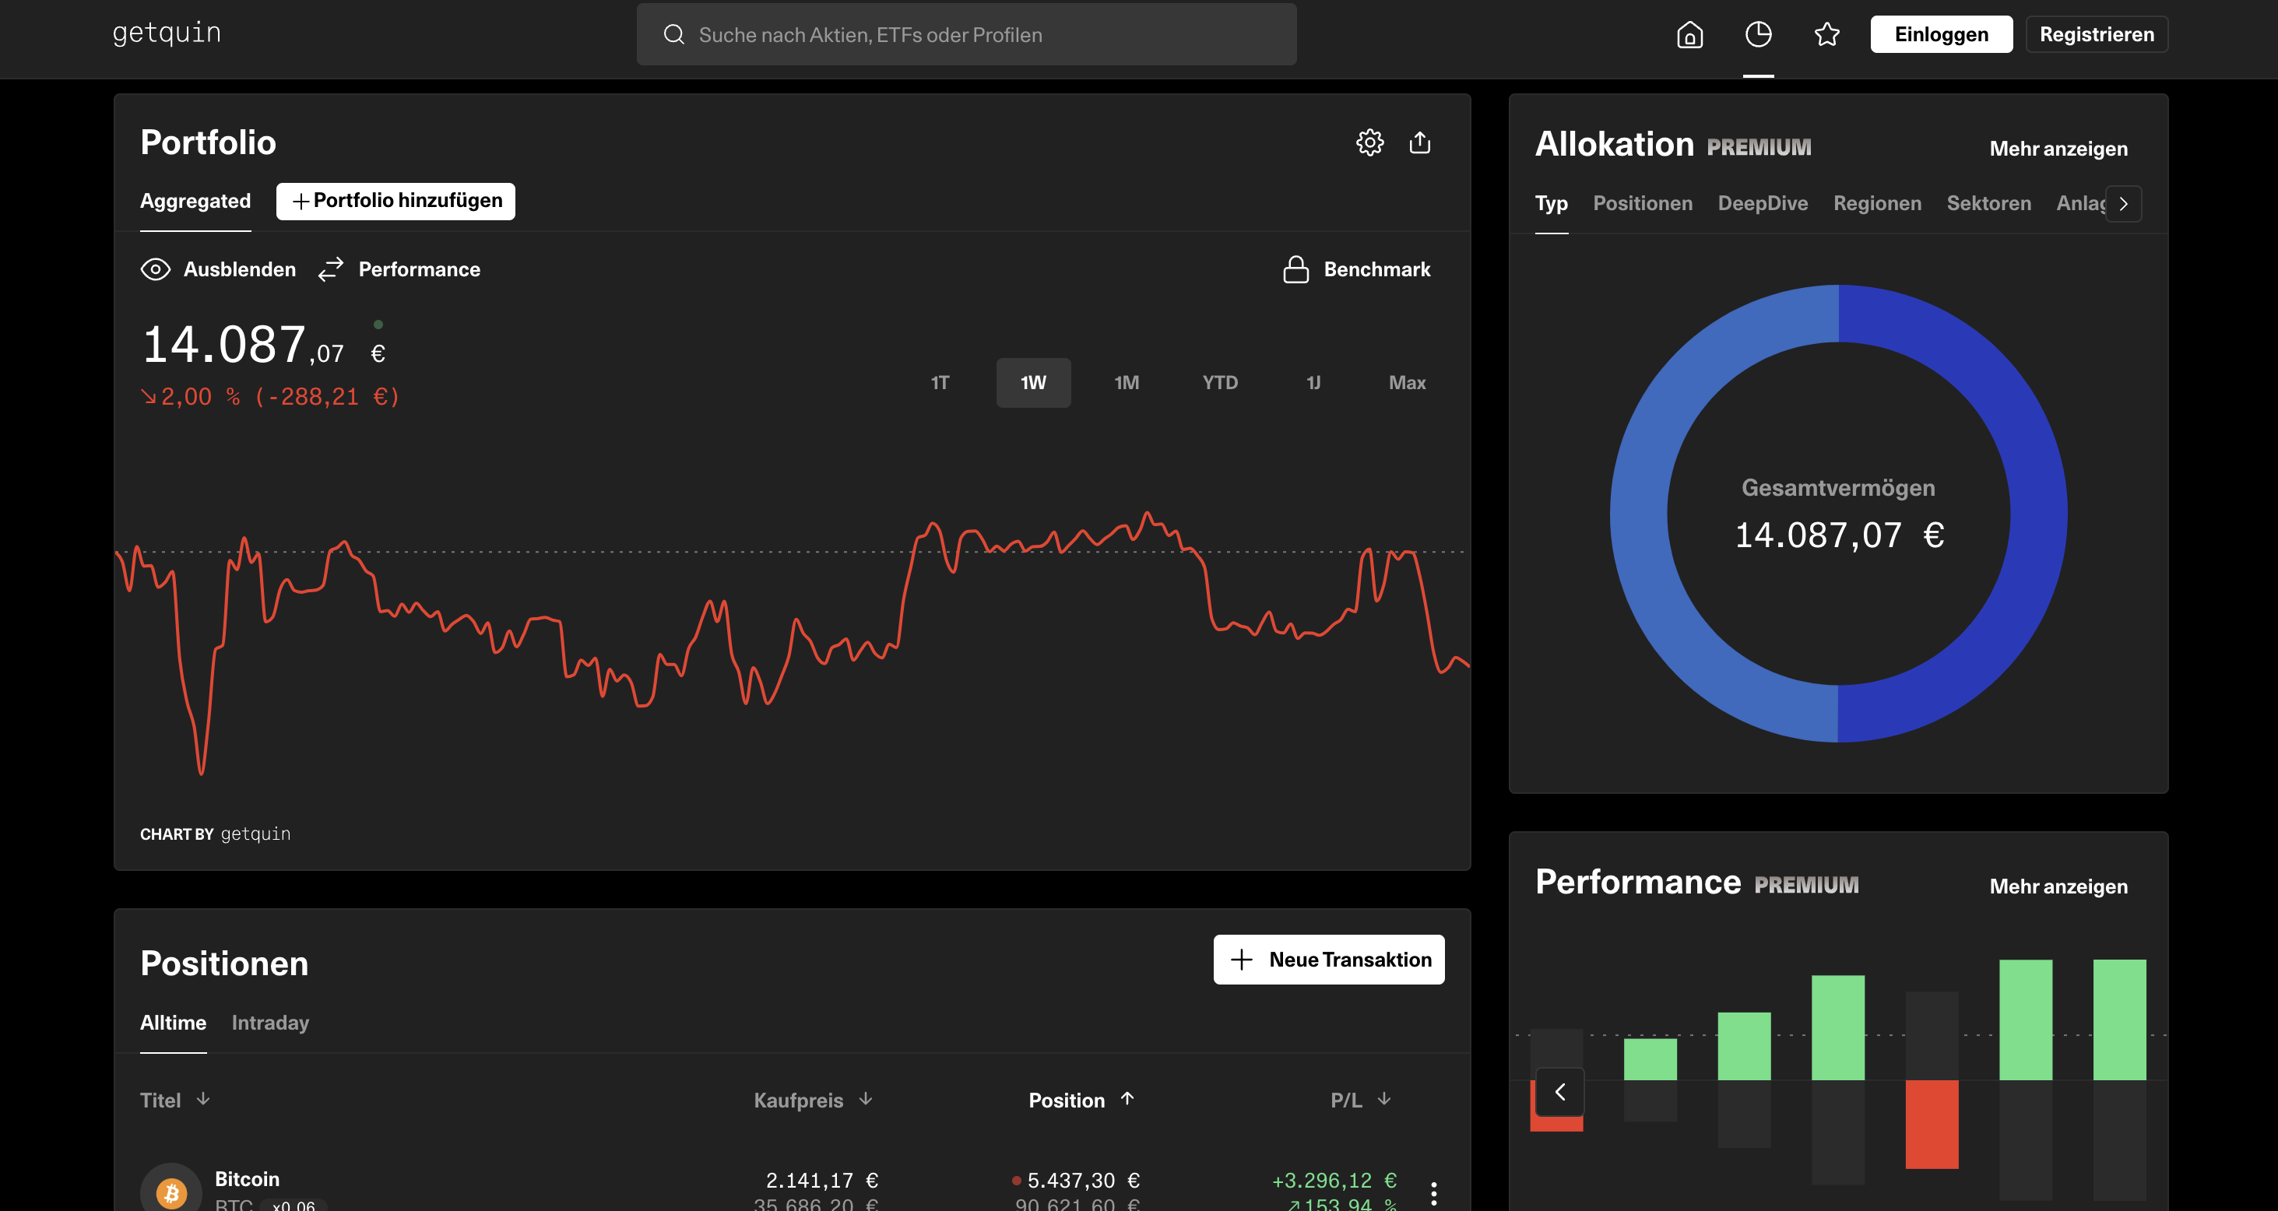Click the Bitcoin position name

coord(247,1179)
